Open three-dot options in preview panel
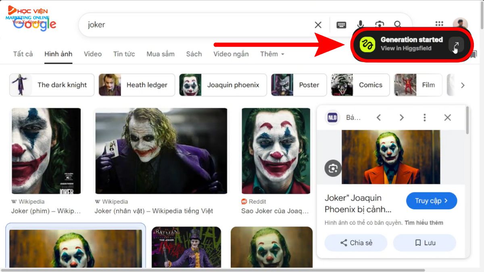Viewport: 484px width, 272px height. (x=424, y=118)
